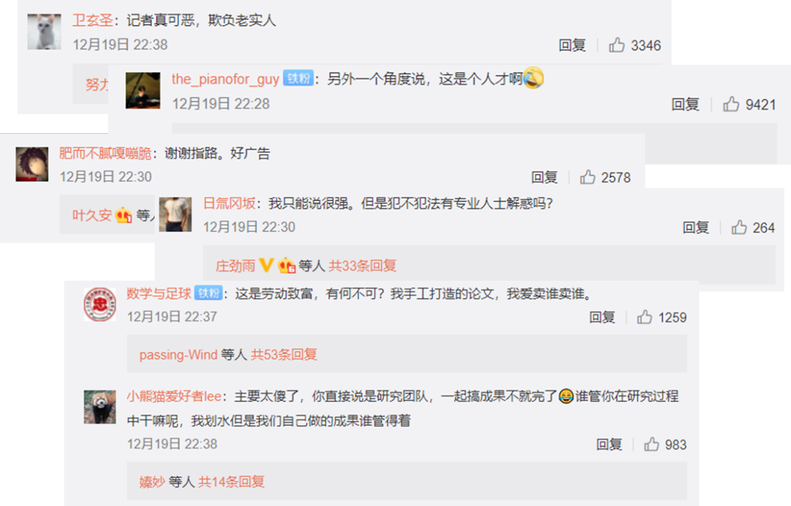Reply to 小熊猫爱好者lee's comment
The image size is (791, 506).
click(609, 444)
